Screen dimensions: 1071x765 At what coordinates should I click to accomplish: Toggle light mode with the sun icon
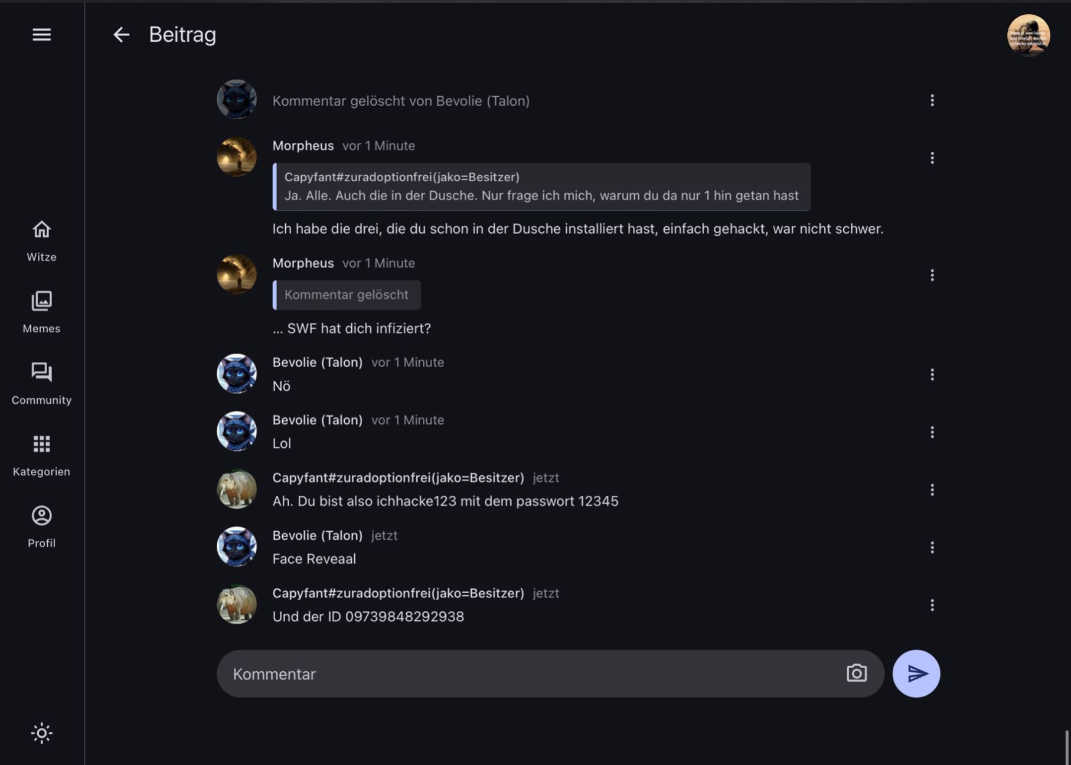click(41, 733)
